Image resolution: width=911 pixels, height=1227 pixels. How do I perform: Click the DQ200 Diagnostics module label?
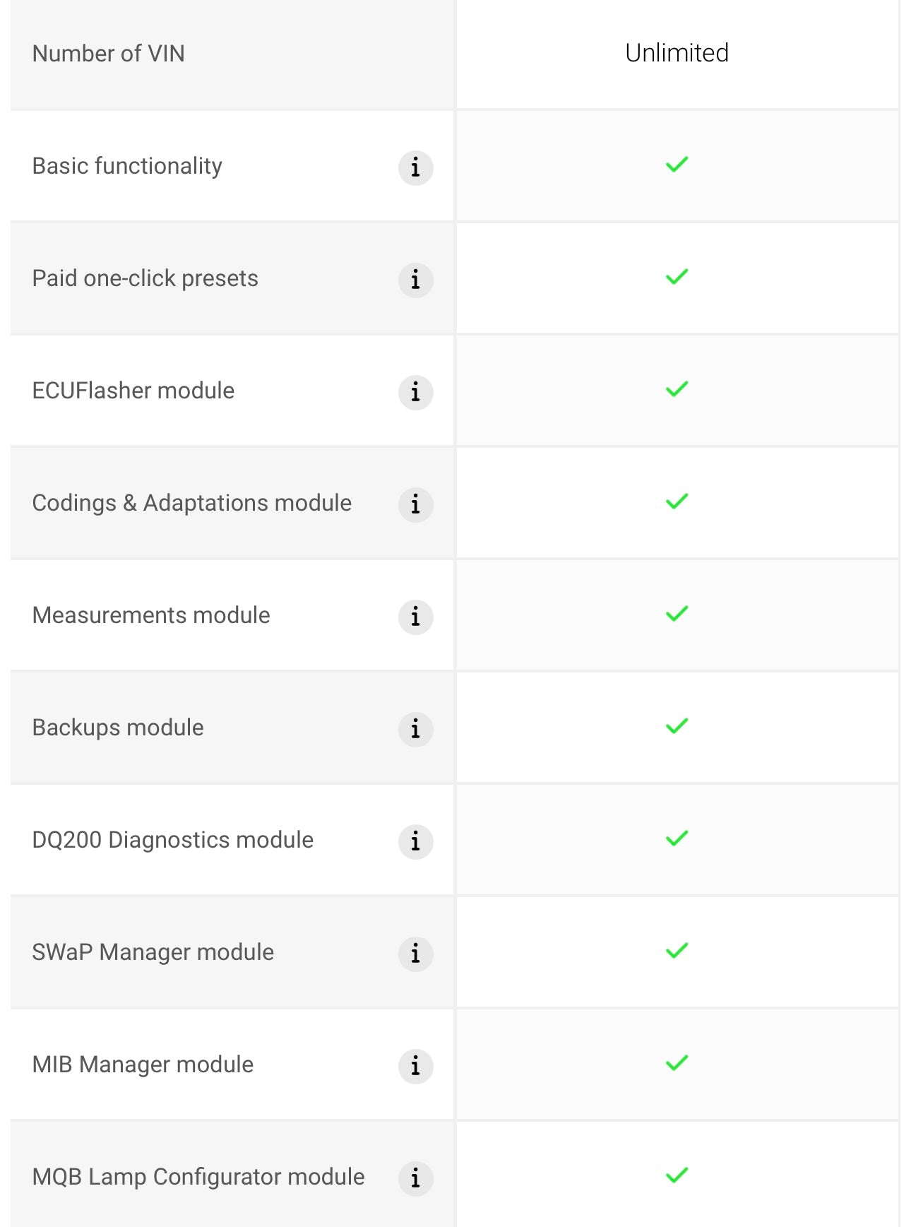173,840
